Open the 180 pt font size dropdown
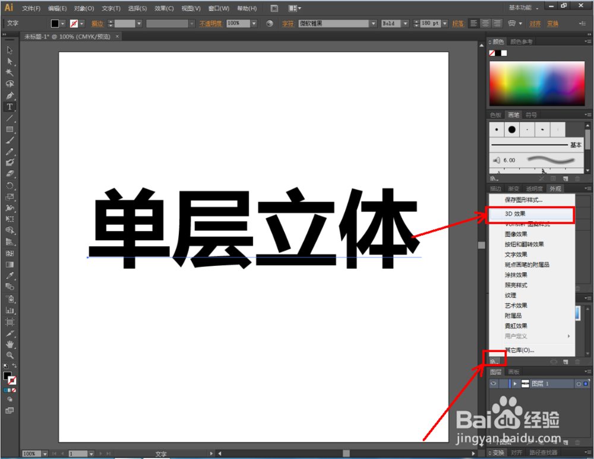594x459 pixels. click(444, 23)
